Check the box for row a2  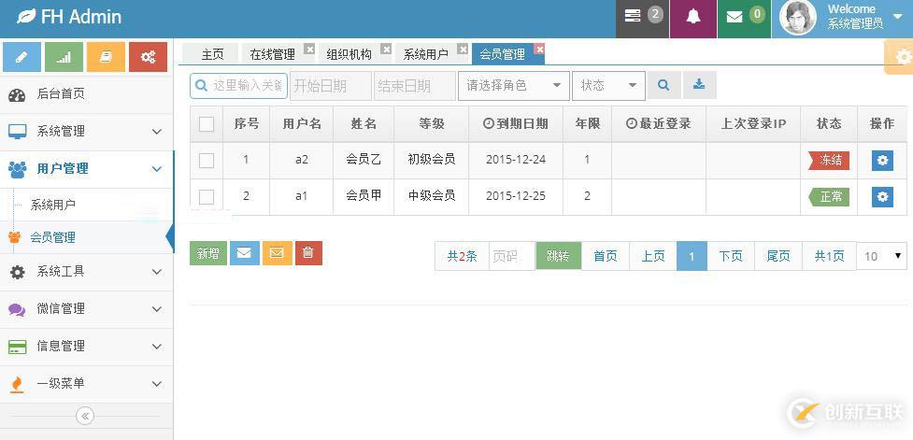207,161
